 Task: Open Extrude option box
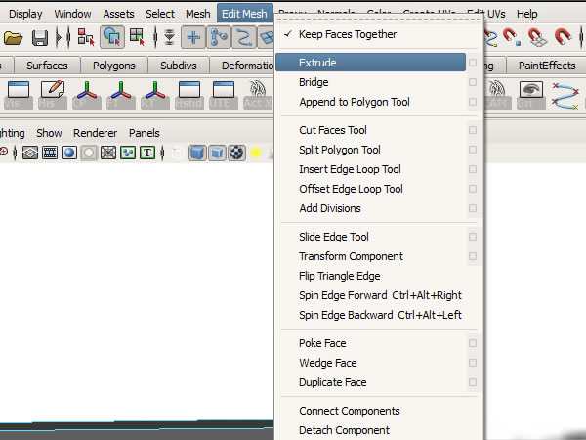pos(473,63)
